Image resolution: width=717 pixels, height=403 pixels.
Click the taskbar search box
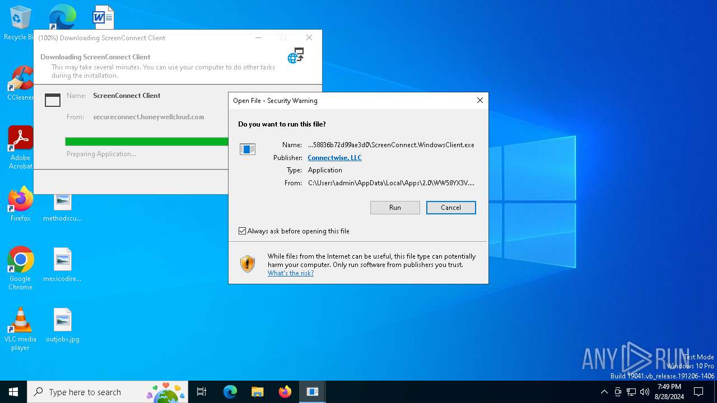click(108, 392)
